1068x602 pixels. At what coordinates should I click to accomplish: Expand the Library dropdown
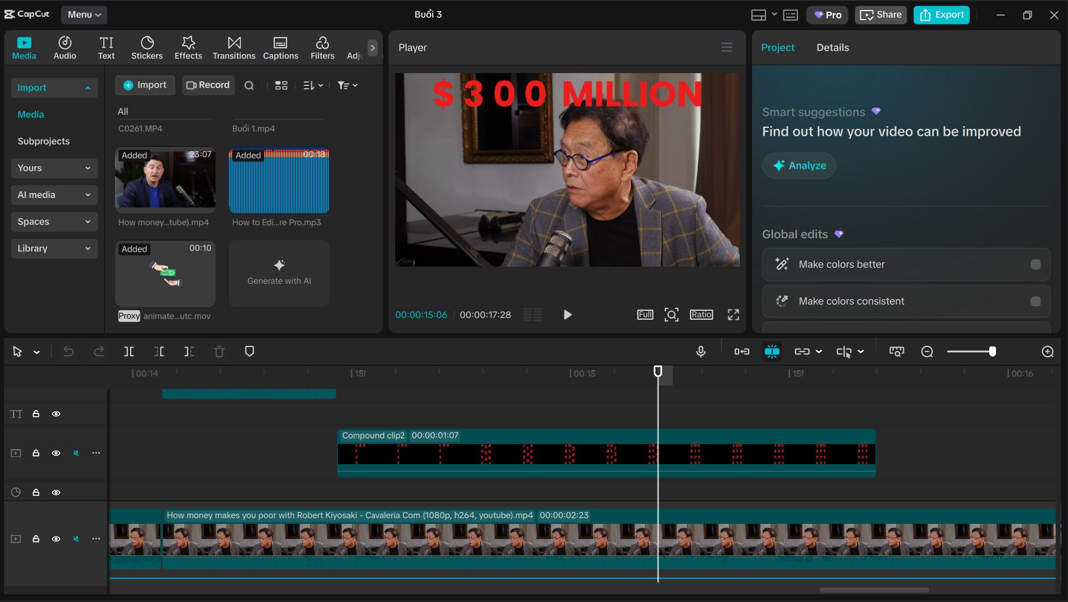[54, 248]
